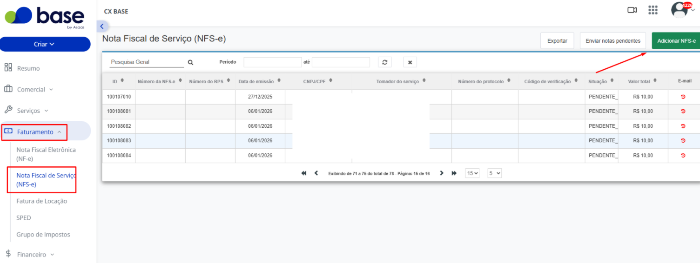Click the Pesquisa Geral search field
700x263 pixels.
pyautogui.click(x=147, y=62)
